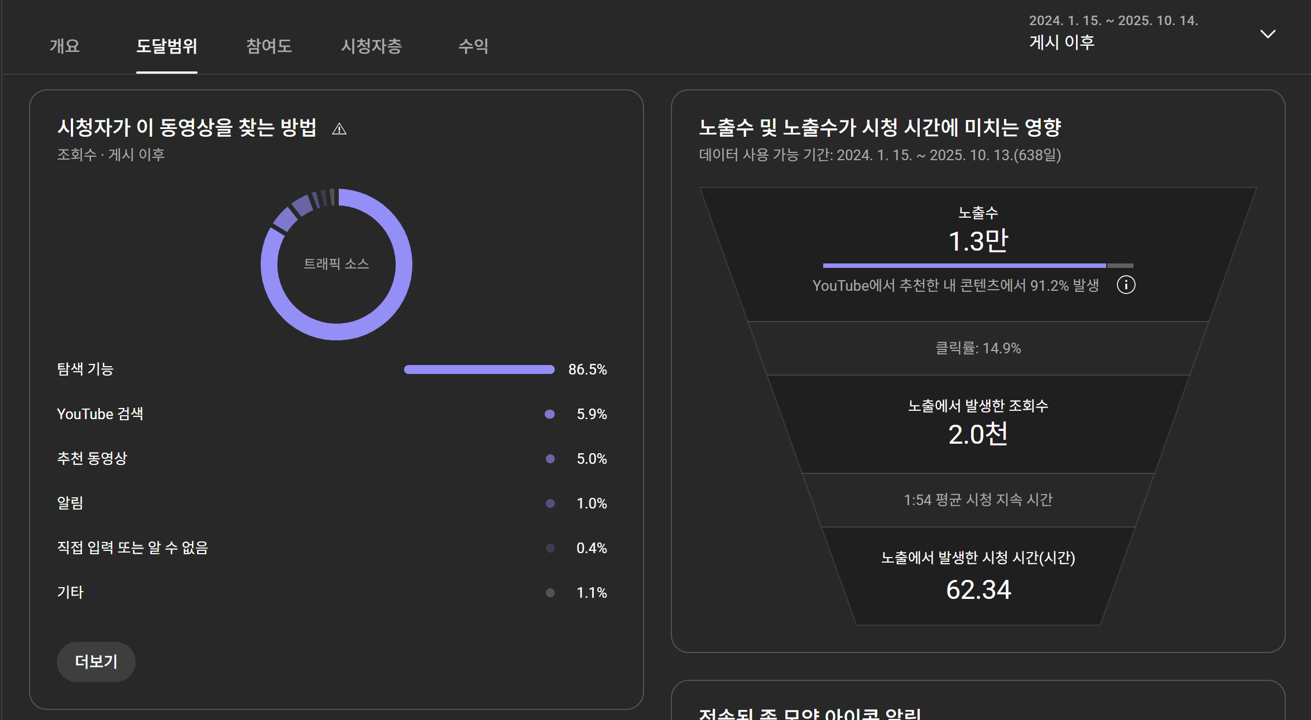Go to the 시청자층 tab

point(371,46)
